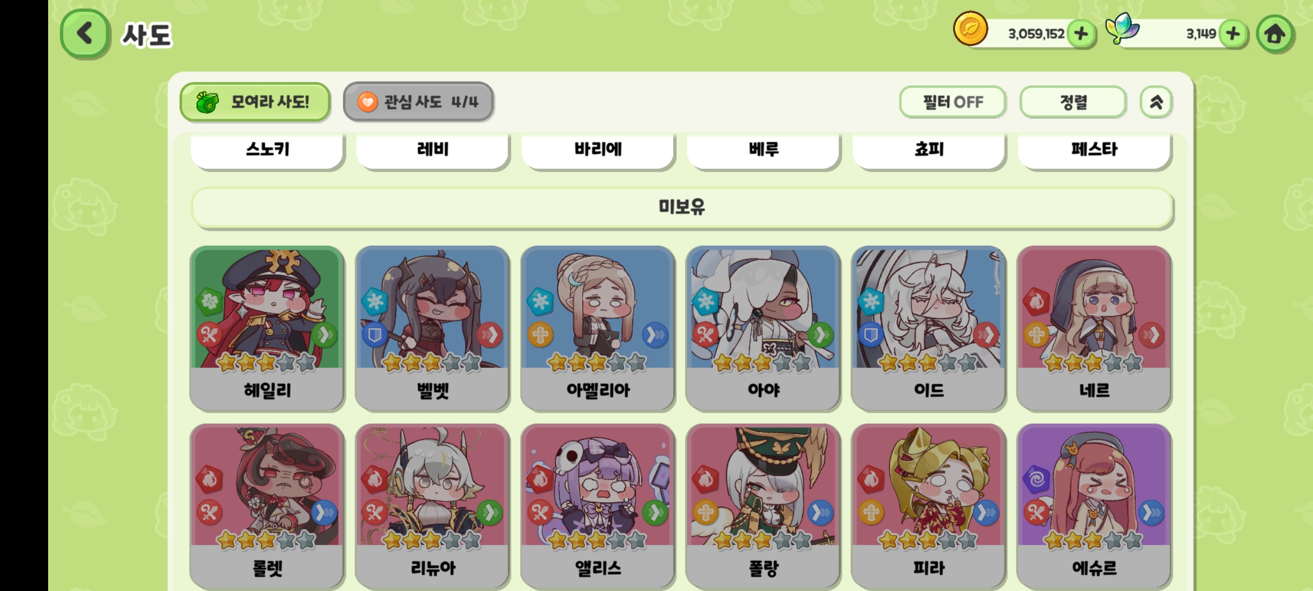Click the gold coin currency icon

[970, 28]
